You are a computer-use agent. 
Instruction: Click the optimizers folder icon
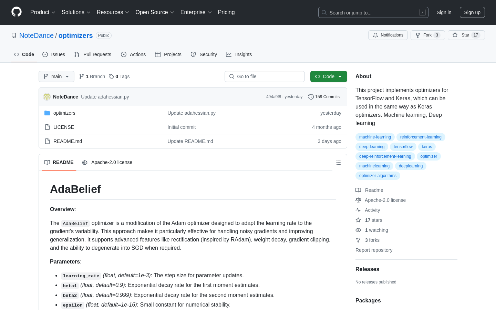pos(47,113)
